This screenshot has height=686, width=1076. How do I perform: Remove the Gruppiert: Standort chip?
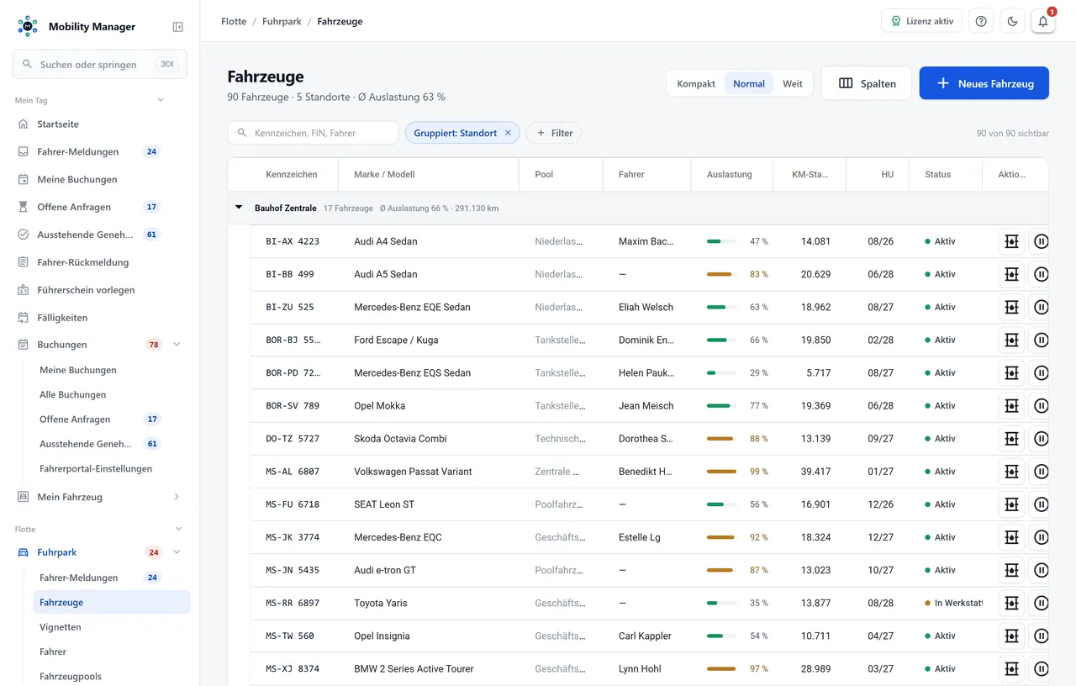(x=508, y=133)
